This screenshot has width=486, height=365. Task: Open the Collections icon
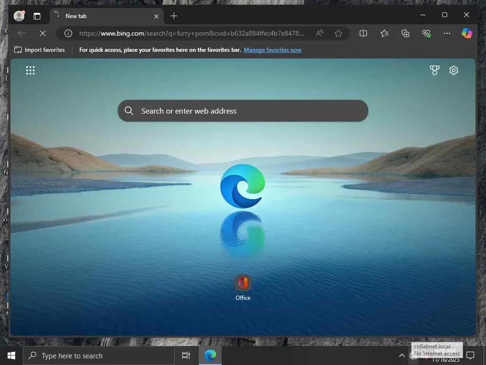tap(405, 33)
